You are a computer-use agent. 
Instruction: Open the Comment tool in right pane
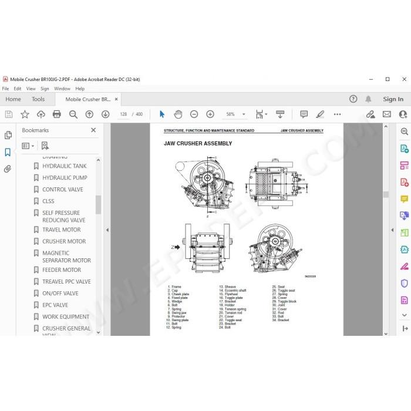(405, 199)
